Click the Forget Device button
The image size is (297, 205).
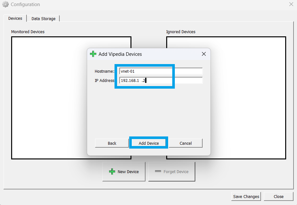[172, 172]
